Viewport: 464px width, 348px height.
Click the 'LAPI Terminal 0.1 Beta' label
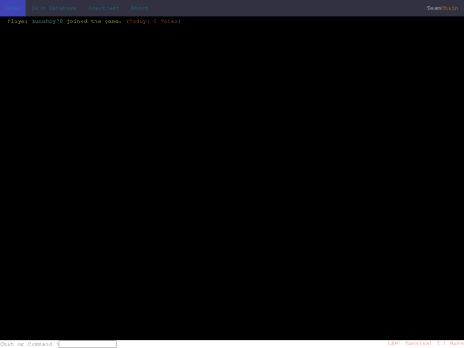tap(425, 344)
